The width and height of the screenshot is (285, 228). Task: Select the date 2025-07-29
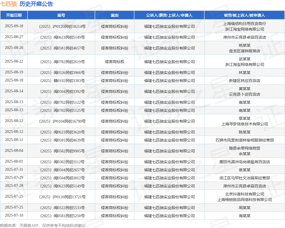[x=14, y=177]
